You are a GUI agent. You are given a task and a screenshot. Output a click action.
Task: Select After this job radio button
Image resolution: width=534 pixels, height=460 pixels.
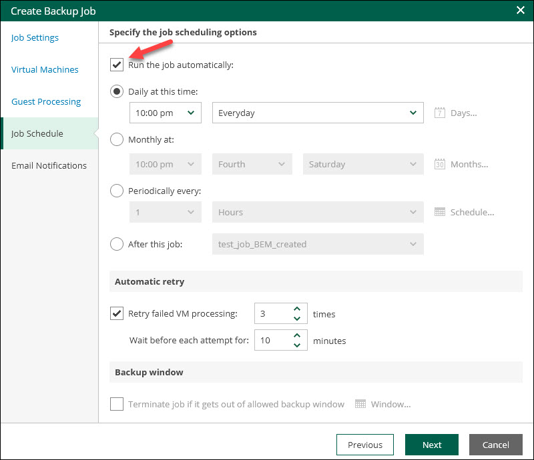(117, 244)
